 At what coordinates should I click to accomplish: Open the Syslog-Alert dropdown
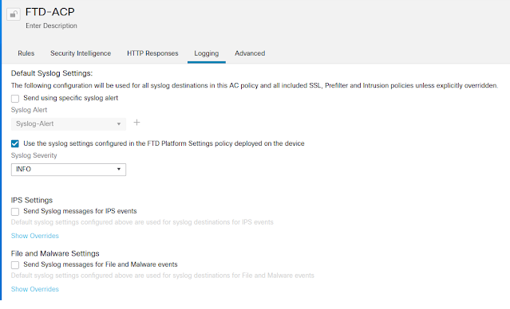[69, 124]
